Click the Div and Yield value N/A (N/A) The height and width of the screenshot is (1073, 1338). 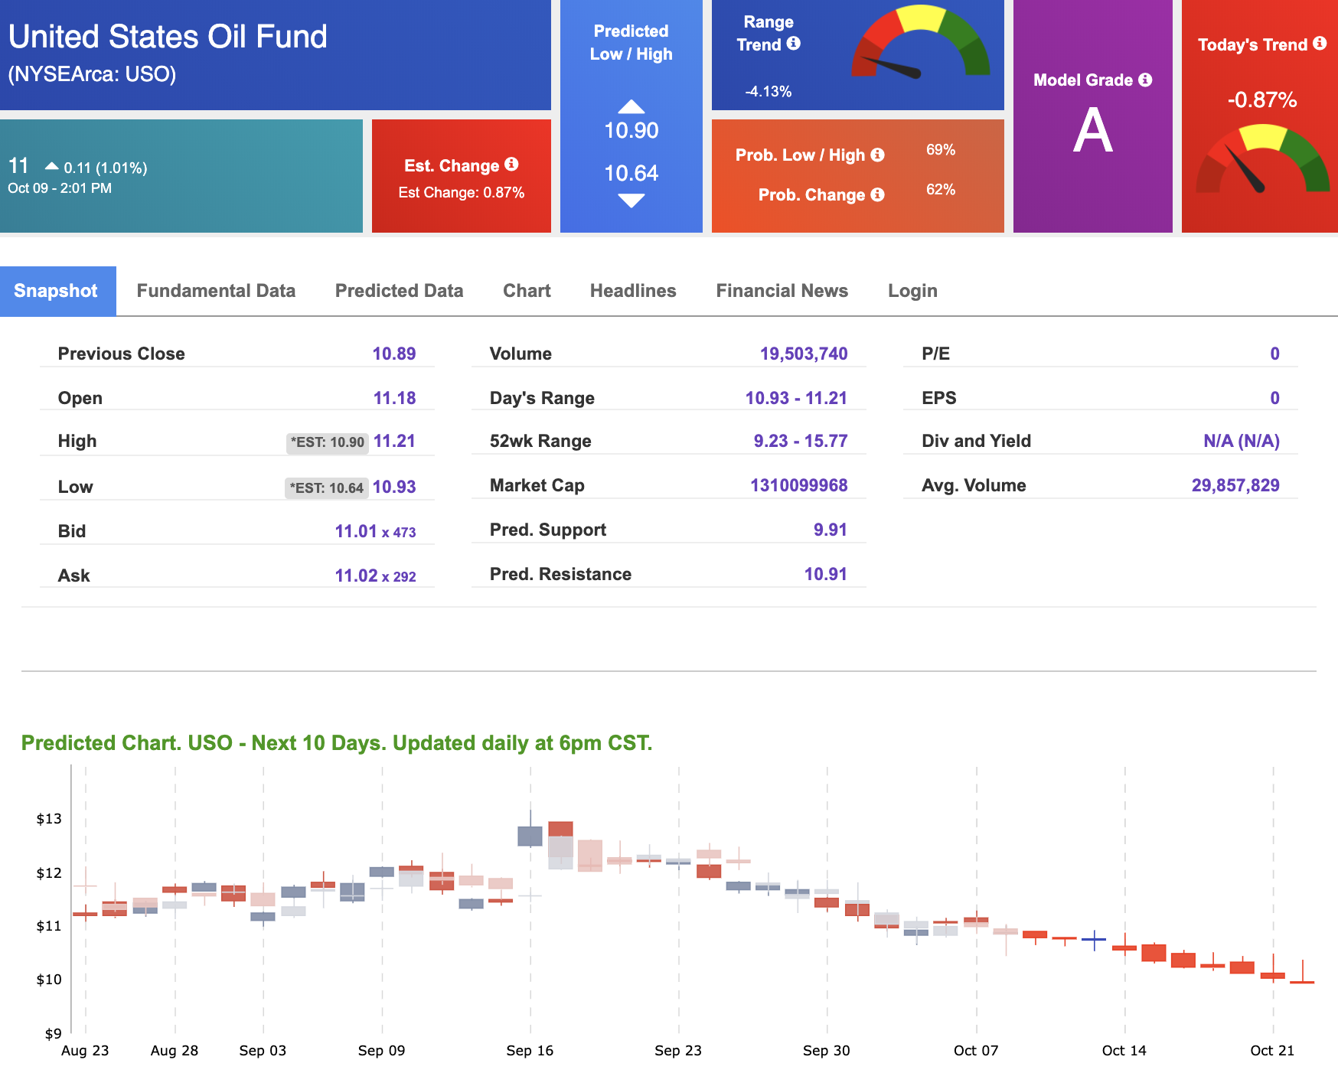click(x=1242, y=441)
